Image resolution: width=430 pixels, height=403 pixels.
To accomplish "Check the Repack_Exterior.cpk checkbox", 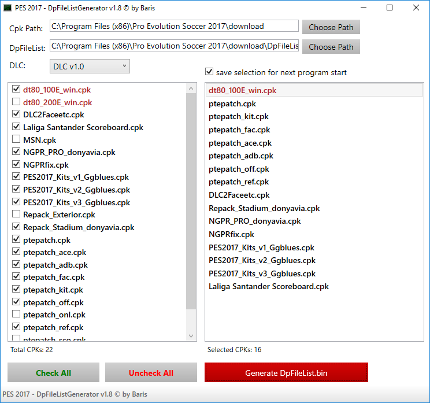I will [16, 214].
